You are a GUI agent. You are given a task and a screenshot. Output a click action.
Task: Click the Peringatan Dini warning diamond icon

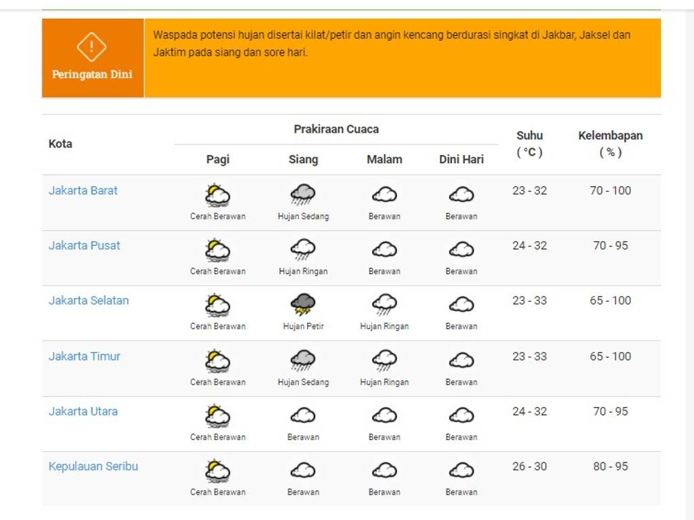coord(91,47)
